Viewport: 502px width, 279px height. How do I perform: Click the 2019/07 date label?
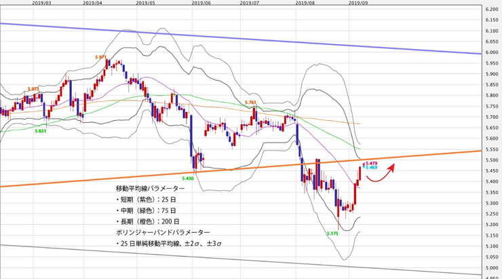tap(250, 3)
